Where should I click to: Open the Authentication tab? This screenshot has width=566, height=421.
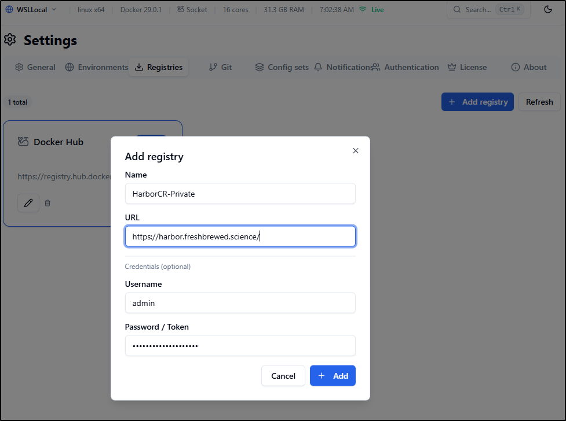click(406, 67)
